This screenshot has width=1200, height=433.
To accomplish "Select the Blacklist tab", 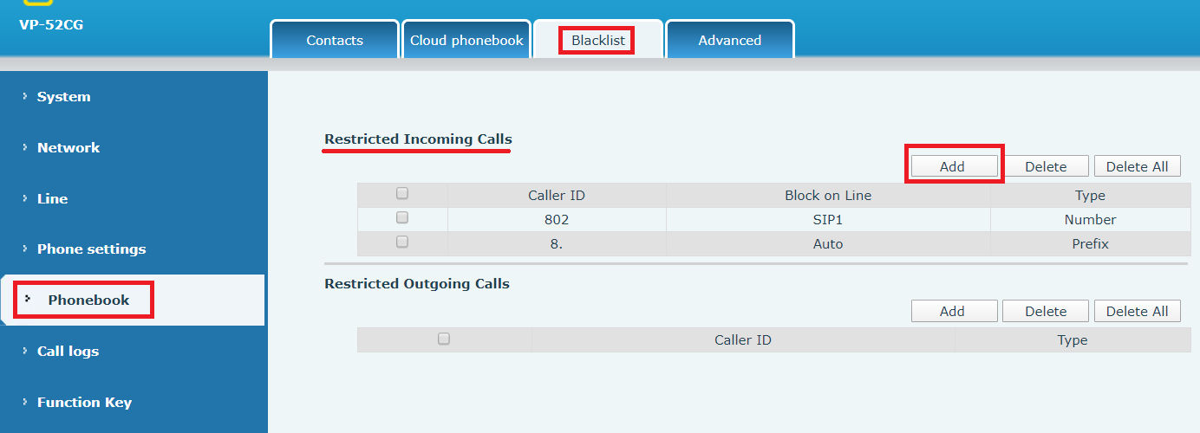I will (x=598, y=41).
